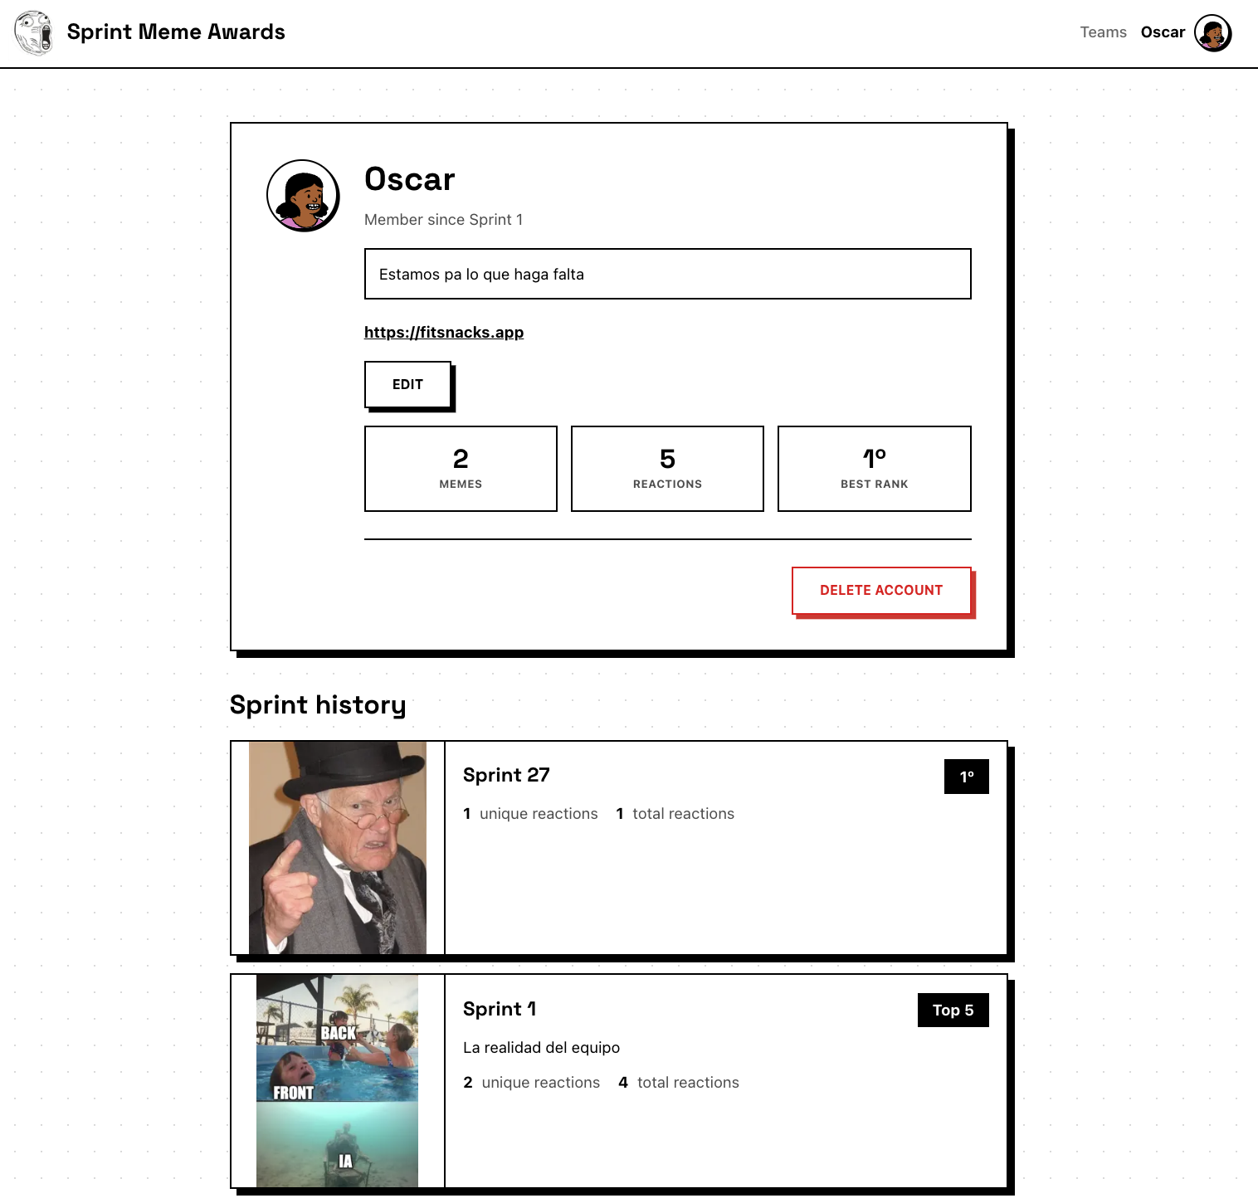The image size is (1258, 1203).
Task: Open the Teams navigation item
Action: tap(1103, 32)
